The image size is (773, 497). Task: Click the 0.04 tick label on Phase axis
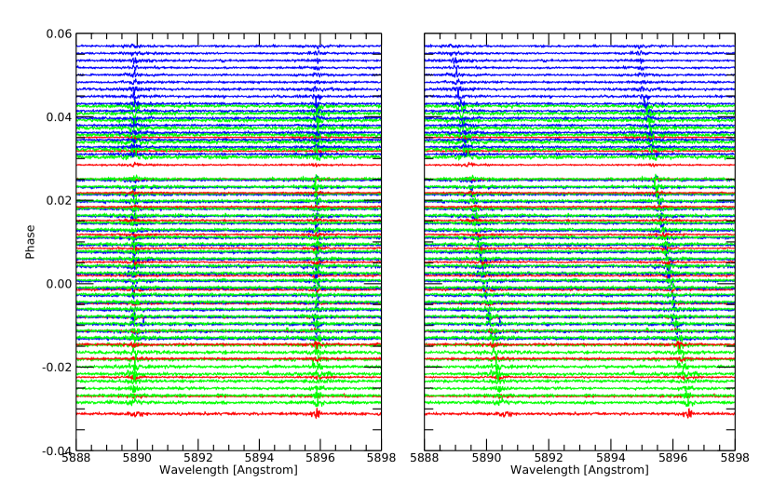point(59,117)
